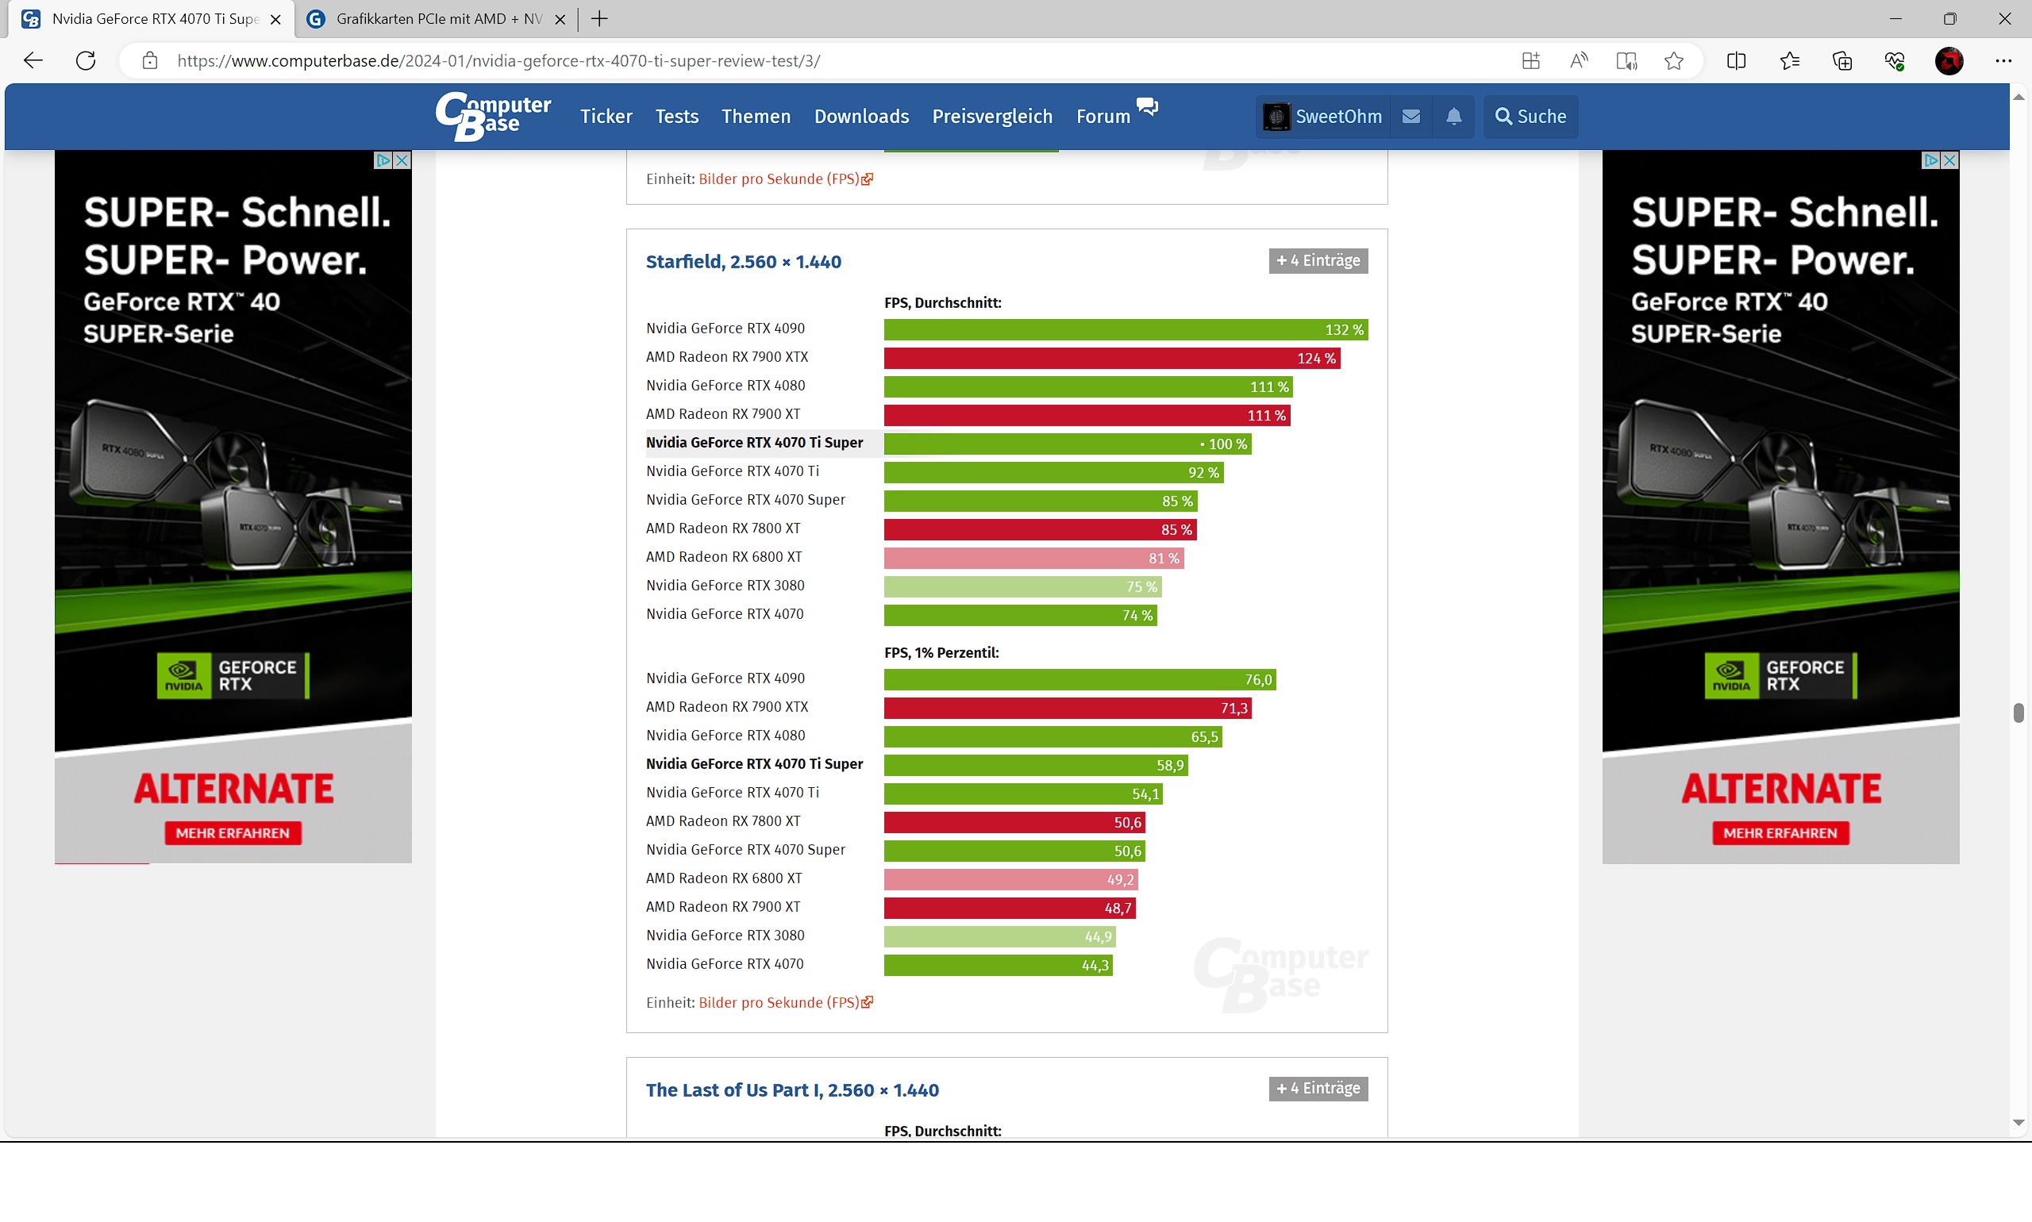This screenshot has width=2032, height=1222.
Task: Expand The Last of Us +4 Einträge
Action: click(x=1317, y=1089)
